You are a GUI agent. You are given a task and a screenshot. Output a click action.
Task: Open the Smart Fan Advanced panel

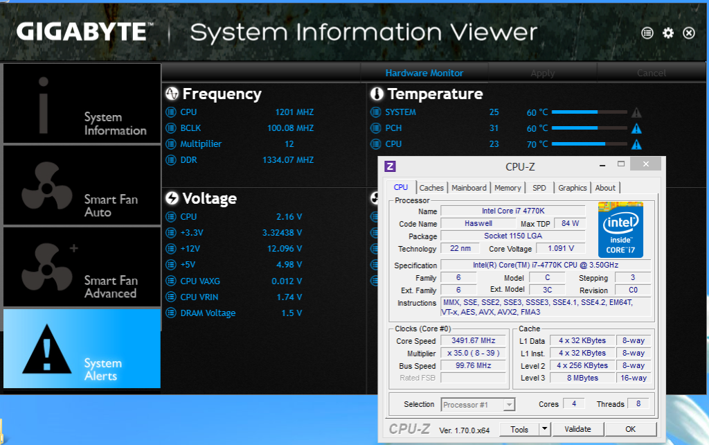(x=82, y=267)
